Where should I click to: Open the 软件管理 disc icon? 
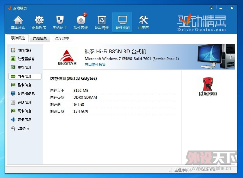pos(81,20)
